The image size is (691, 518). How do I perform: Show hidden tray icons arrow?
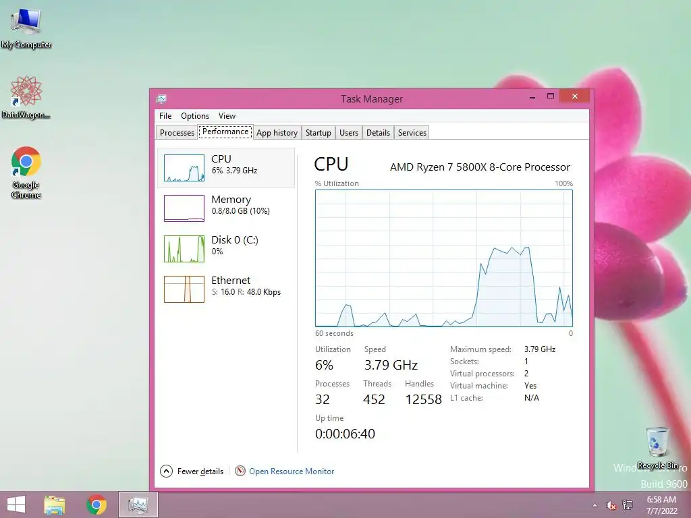click(595, 505)
